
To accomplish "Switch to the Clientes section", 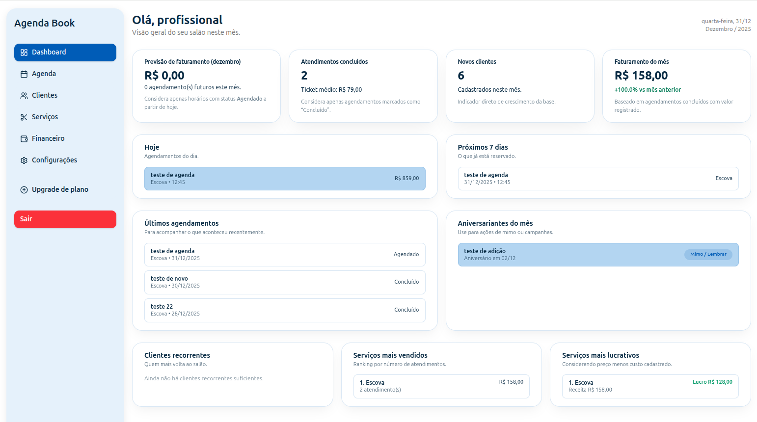I will [46, 95].
